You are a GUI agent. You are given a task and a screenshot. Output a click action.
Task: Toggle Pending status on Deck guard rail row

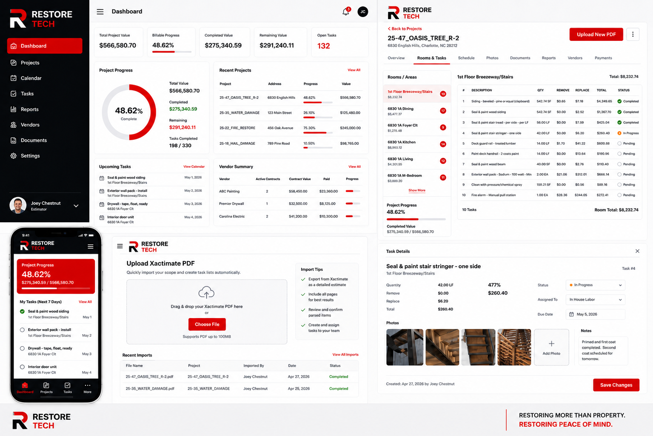(619, 143)
